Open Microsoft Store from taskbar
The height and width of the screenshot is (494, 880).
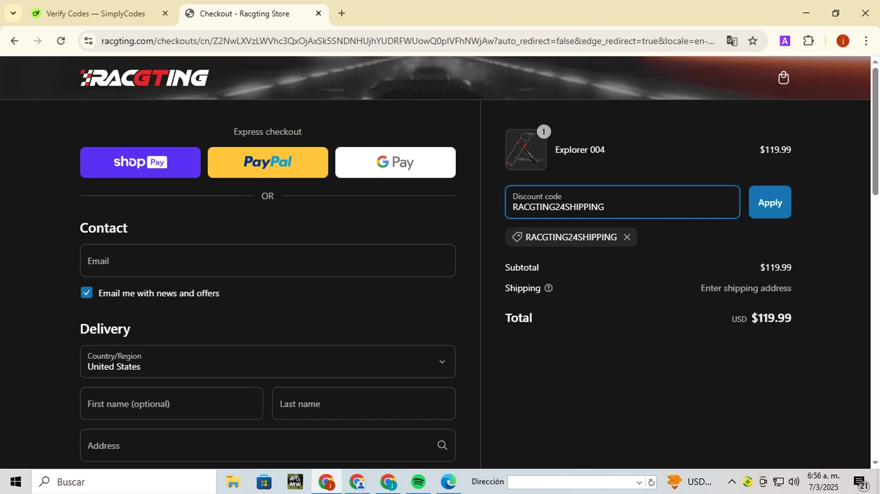264,482
